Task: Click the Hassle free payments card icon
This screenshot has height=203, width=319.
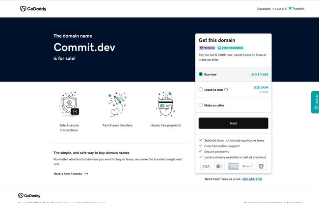Action: [166, 104]
